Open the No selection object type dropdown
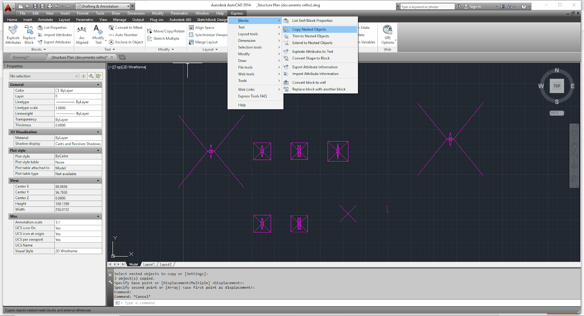 pos(44,76)
